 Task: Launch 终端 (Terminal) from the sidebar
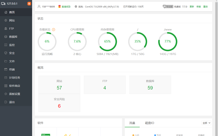[12, 70]
